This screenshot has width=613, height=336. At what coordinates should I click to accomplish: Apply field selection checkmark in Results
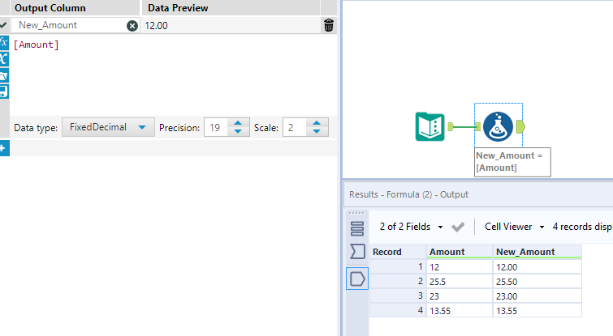tap(458, 227)
